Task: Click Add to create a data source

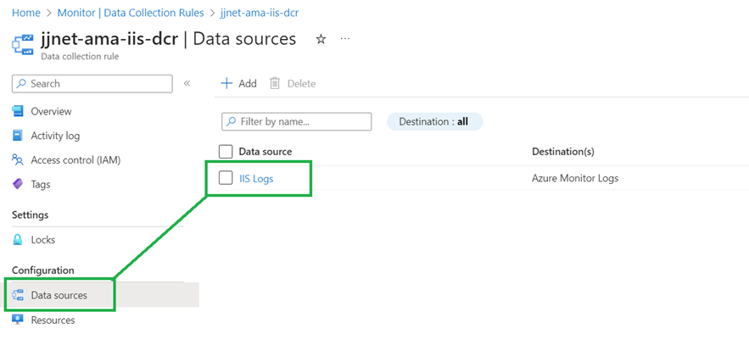Action: tap(238, 83)
